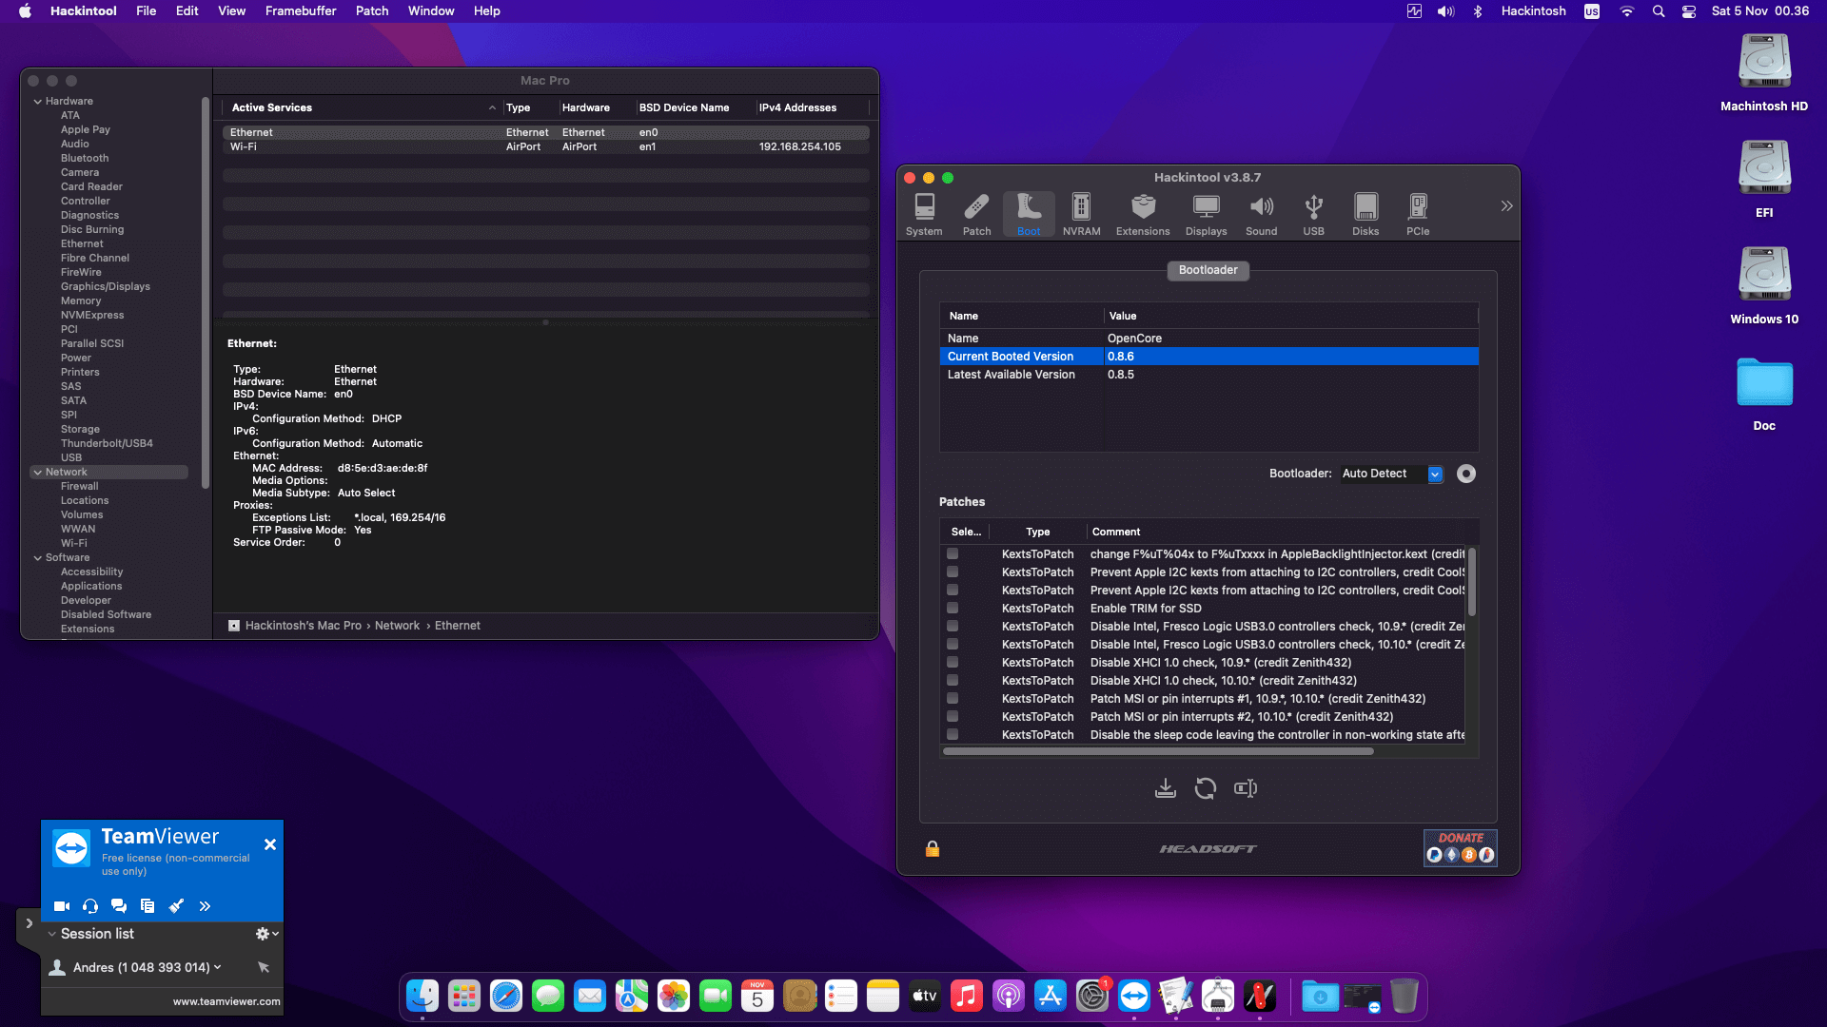Image resolution: width=1827 pixels, height=1027 pixels.
Task: Toggle checkbox for Disable XHCI 1.0 check 10.10
Action: click(x=953, y=680)
